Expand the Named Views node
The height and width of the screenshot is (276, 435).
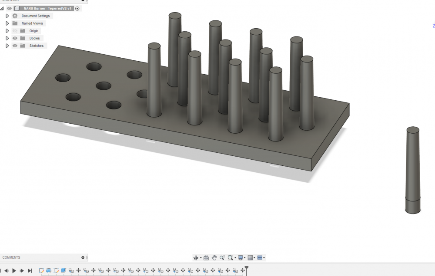pyautogui.click(x=7, y=23)
